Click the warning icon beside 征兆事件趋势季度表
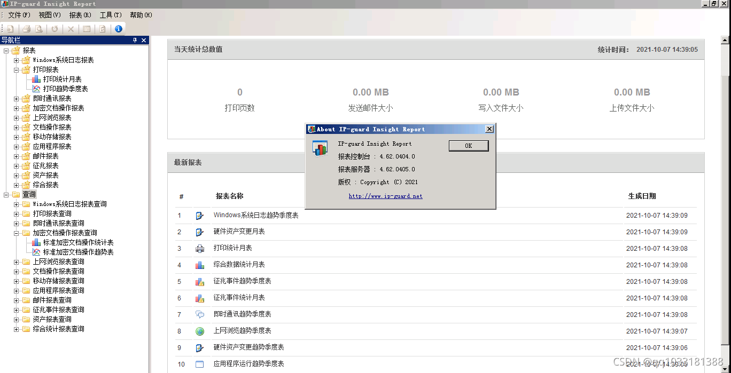This screenshot has height=373, width=731. tap(200, 282)
